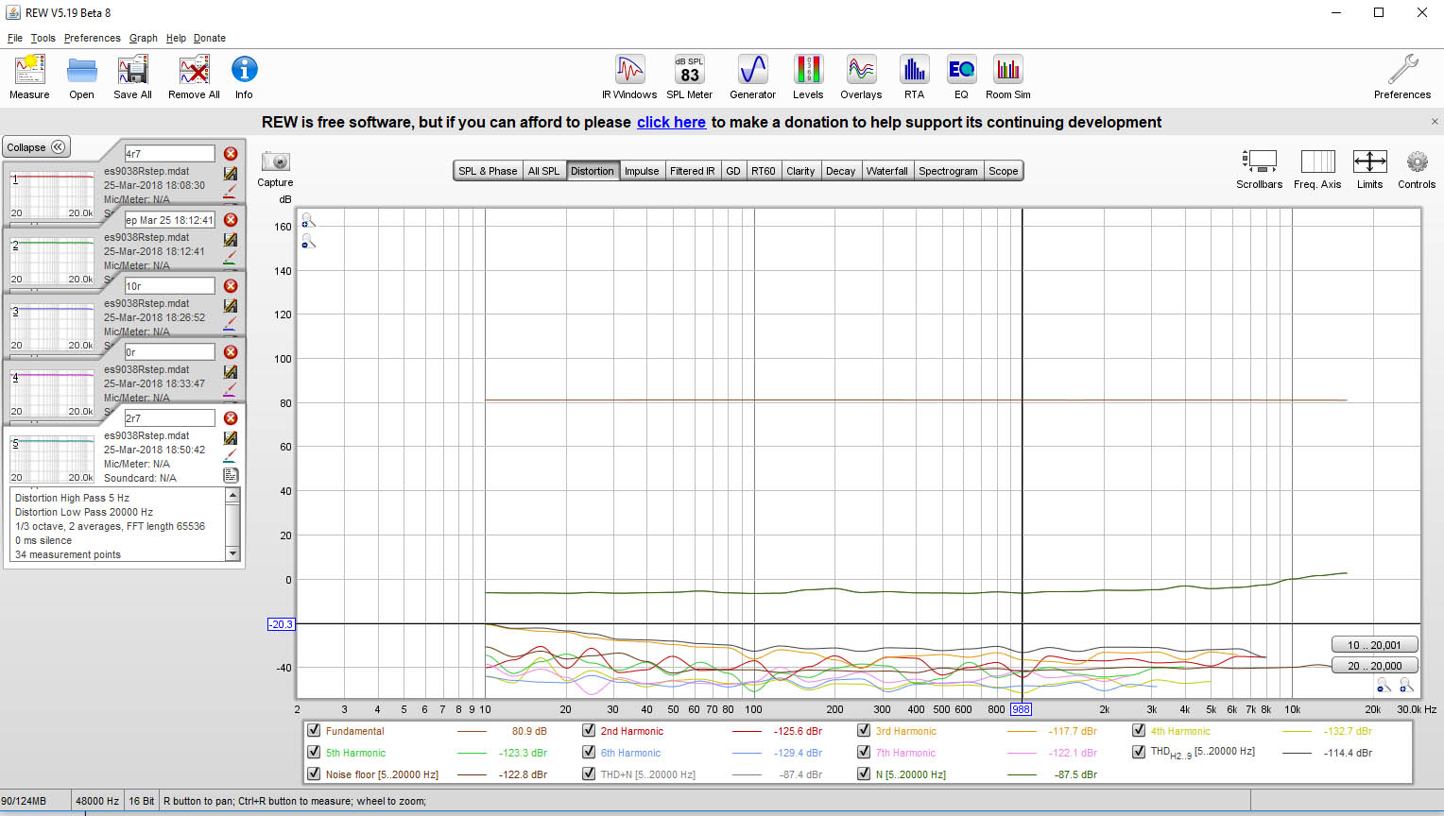This screenshot has height=816, width=1444.
Task: Open the Levels meter
Action: click(808, 70)
